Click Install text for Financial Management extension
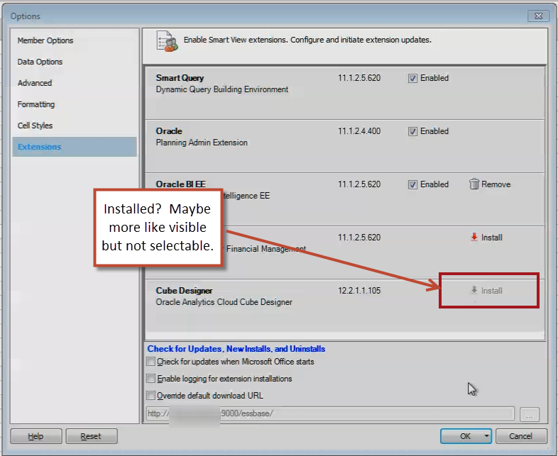The width and height of the screenshot is (558, 456). 491,238
